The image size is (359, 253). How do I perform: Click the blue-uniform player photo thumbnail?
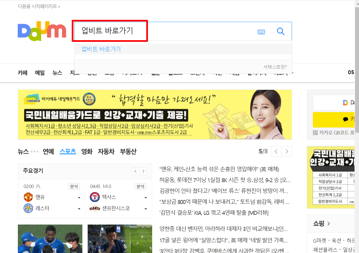tap(50, 239)
